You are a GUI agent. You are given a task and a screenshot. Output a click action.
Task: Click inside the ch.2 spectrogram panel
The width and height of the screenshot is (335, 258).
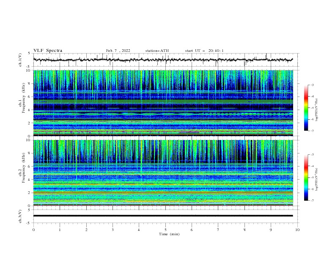[x=163, y=173]
